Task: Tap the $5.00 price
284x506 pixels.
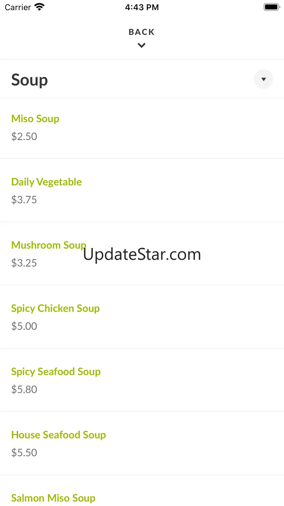Action: click(x=24, y=326)
